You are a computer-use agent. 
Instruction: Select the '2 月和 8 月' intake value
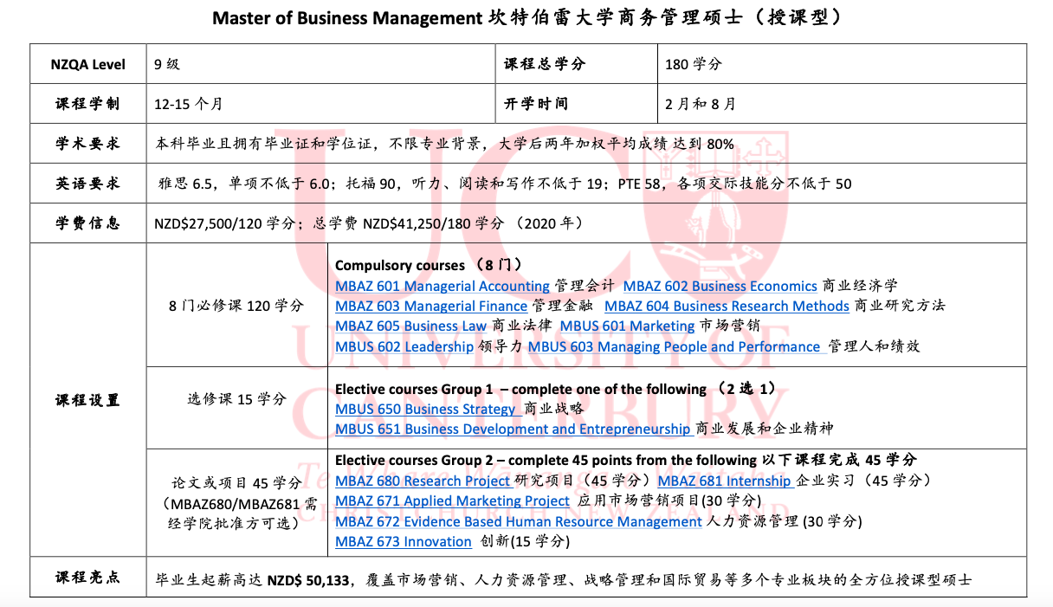tap(700, 104)
